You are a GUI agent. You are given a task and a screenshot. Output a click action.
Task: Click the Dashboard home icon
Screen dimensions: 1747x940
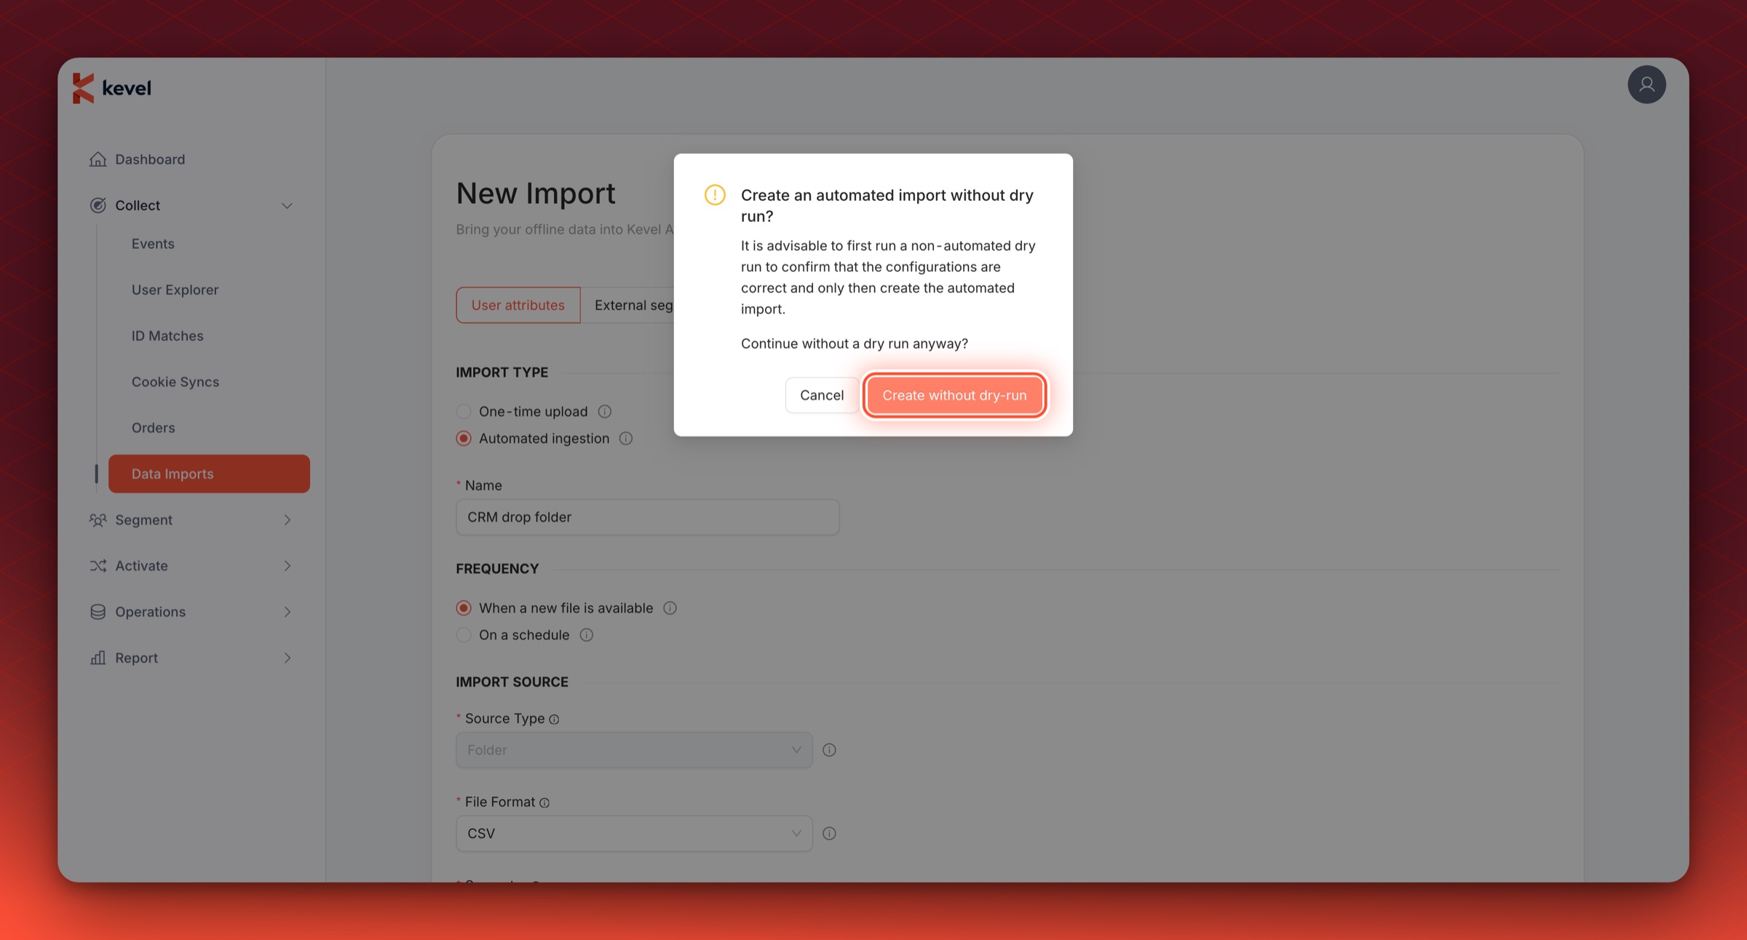(x=98, y=159)
